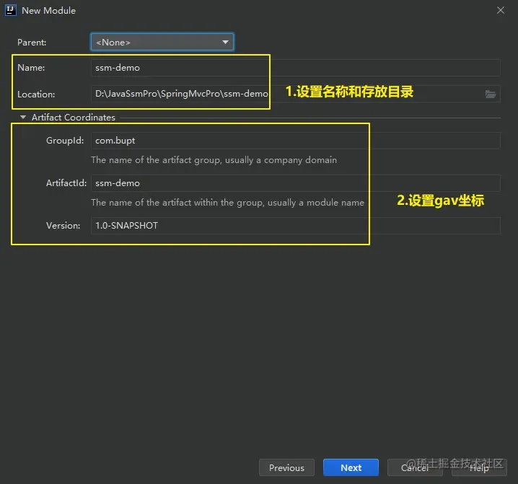
Task: Close the New Module dialog
Action: pos(501,10)
